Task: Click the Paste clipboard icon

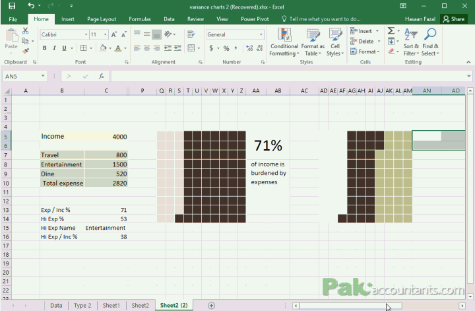Action: (x=11, y=36)
